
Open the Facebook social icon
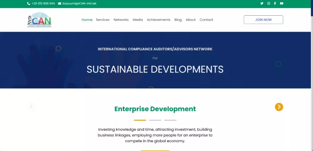point(275,3)
